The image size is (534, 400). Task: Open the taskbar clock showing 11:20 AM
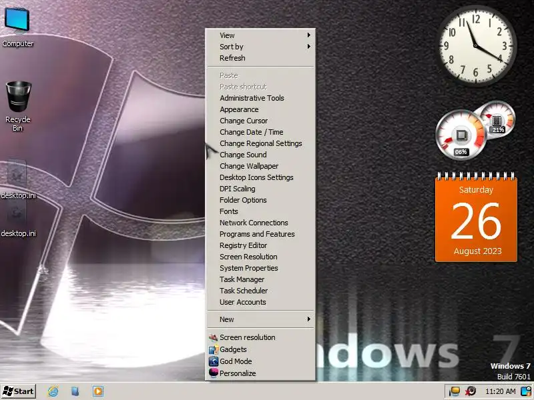[500, 391]
